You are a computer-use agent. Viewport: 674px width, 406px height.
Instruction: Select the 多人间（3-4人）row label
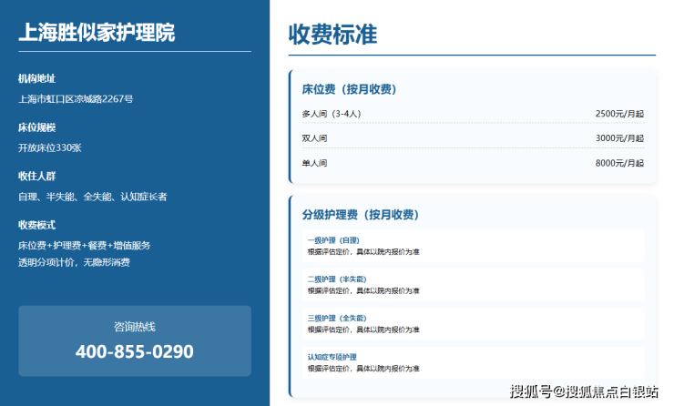(x=332, y=114)
